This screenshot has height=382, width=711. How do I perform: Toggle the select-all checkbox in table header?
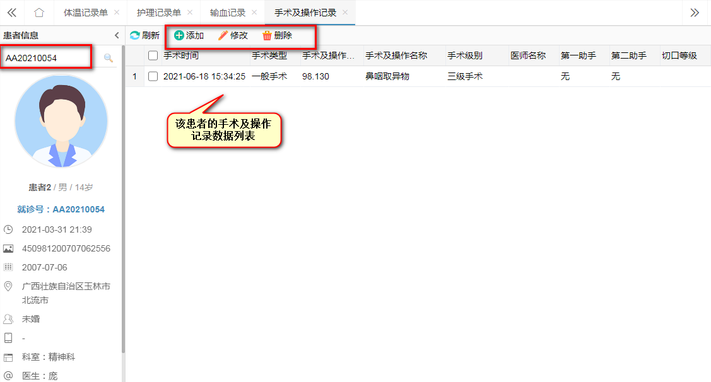click(x=153, y=55)
